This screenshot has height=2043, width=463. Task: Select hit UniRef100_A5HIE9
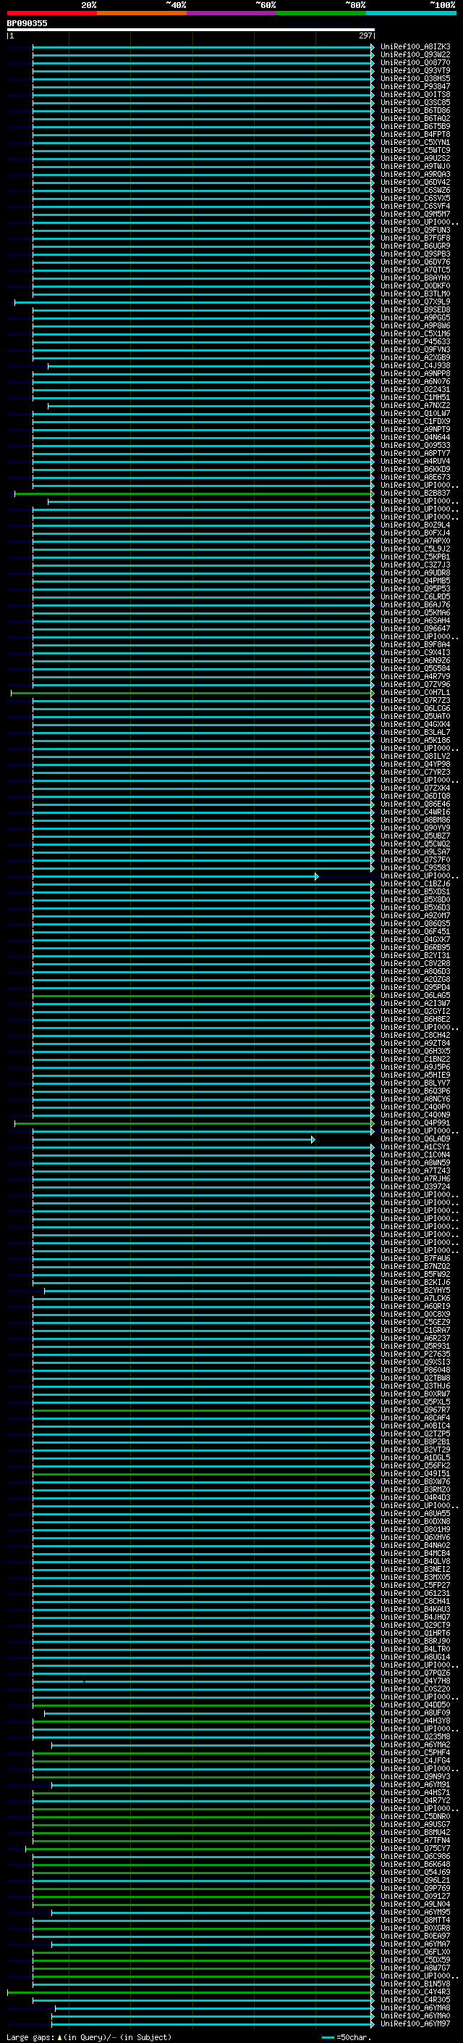pos(415,1075)
